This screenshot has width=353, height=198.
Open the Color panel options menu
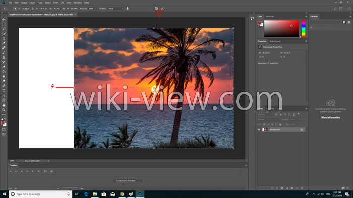tap(306, 17)
